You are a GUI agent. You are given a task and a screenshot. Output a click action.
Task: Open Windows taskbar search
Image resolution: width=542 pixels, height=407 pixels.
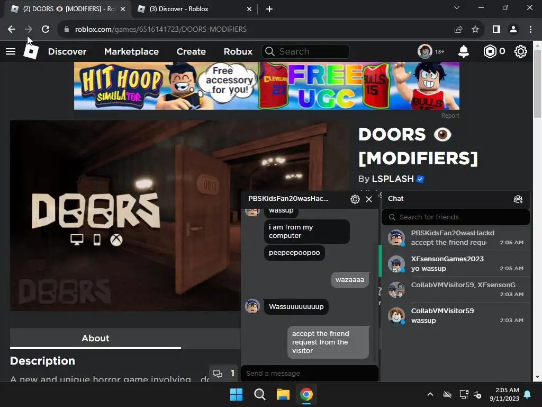point(259,394)
